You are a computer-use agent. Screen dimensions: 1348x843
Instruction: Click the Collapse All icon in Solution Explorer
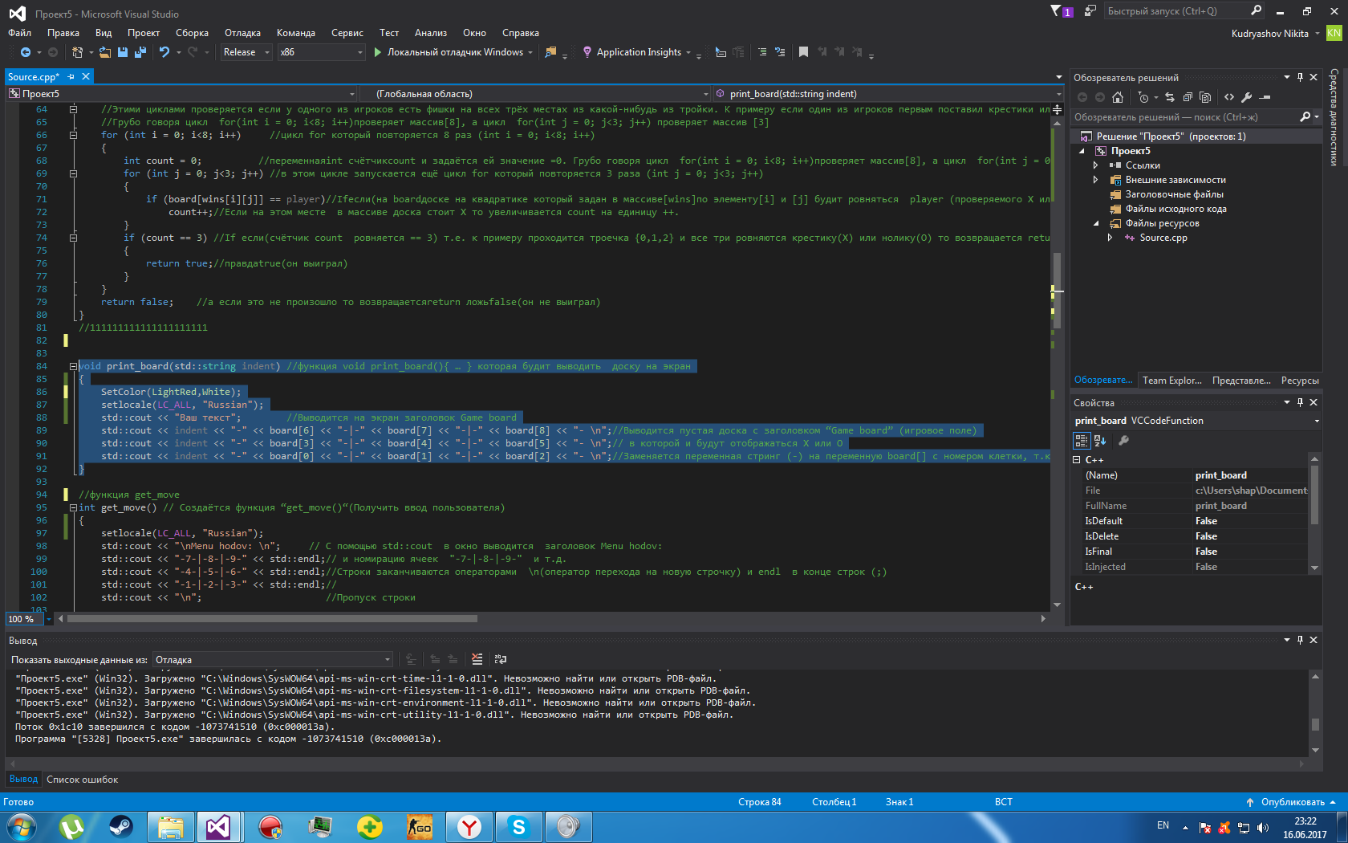tap(1188, 97)
